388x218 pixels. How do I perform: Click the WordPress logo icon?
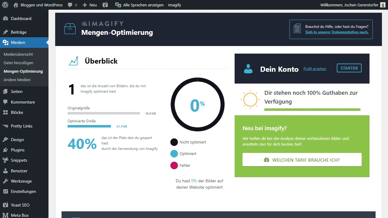point(5,5)
